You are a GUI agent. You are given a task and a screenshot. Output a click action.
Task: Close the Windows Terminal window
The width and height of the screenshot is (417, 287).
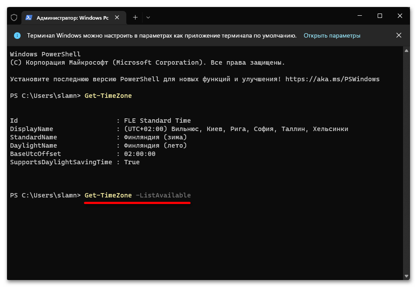pos(400,16)
